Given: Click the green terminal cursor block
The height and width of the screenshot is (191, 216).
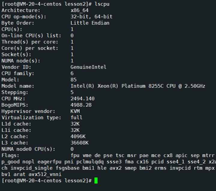Looking at the screenshot, I should point(96,180).
